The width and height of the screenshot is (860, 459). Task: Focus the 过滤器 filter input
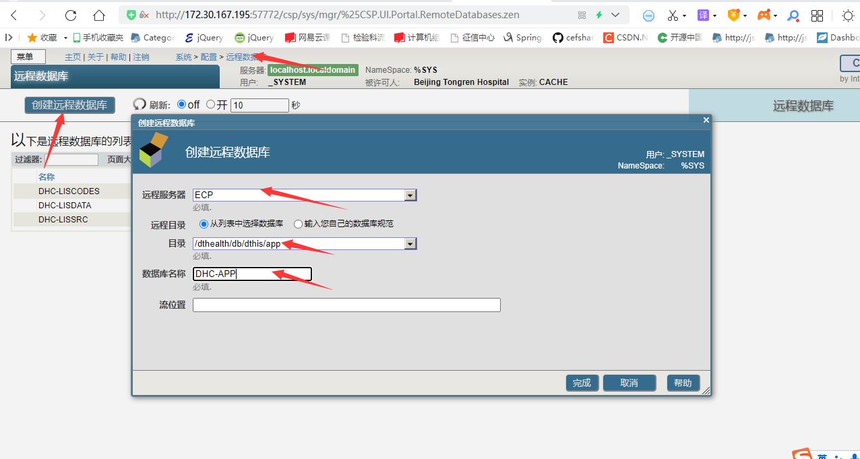click(71, 160)
